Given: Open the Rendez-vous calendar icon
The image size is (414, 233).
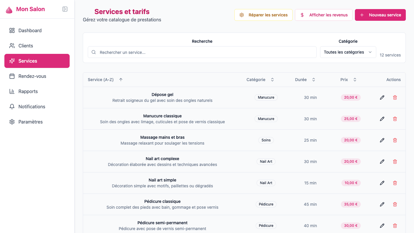Looking at the screenshot, I should (12, 76).
